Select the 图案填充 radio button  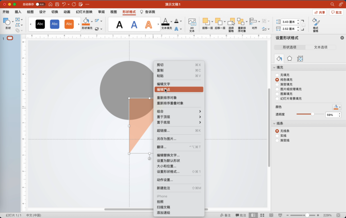click(277, 94)
